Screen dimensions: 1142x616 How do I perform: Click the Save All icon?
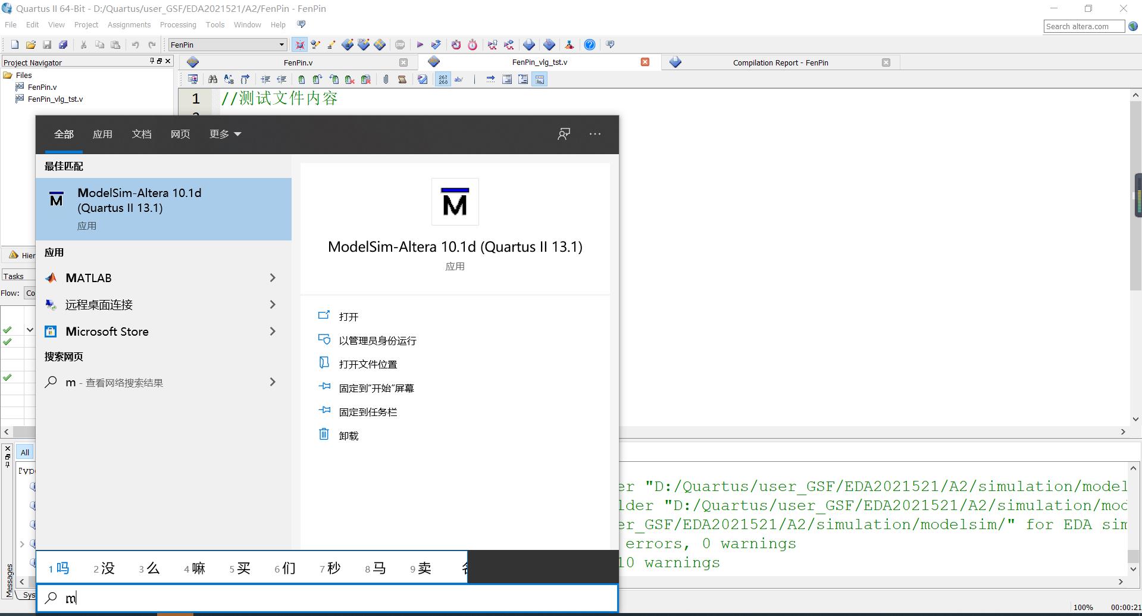[x=63, y=45]
